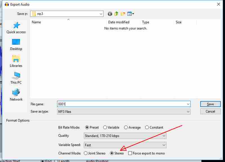This screenshot has width=225, height=162.
Task: Open the View menu icon
Action: (x=130, y=14)
